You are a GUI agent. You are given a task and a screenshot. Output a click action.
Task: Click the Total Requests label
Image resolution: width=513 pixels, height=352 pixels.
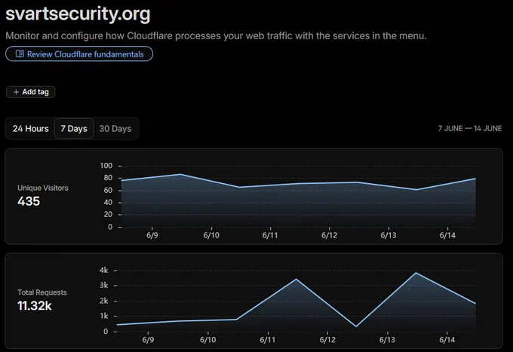click(42, 292)
